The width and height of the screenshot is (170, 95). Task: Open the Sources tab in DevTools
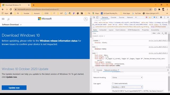[122, 17]
